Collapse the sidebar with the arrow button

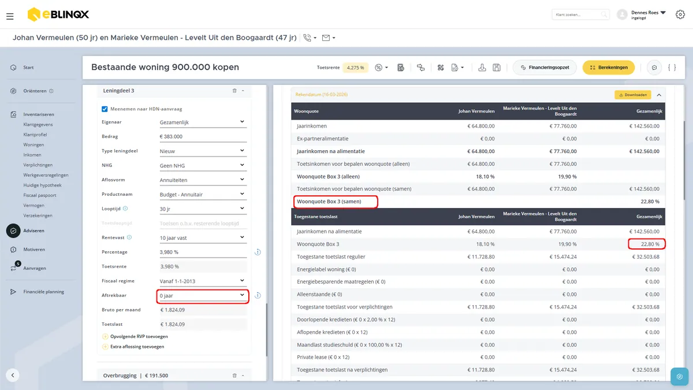(13, 375)
